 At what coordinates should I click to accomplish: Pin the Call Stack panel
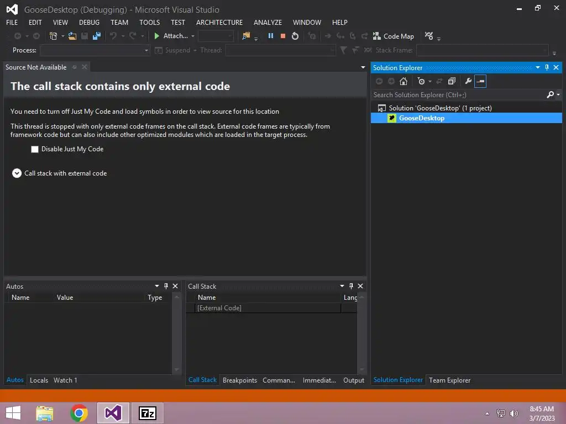[351, 286]
